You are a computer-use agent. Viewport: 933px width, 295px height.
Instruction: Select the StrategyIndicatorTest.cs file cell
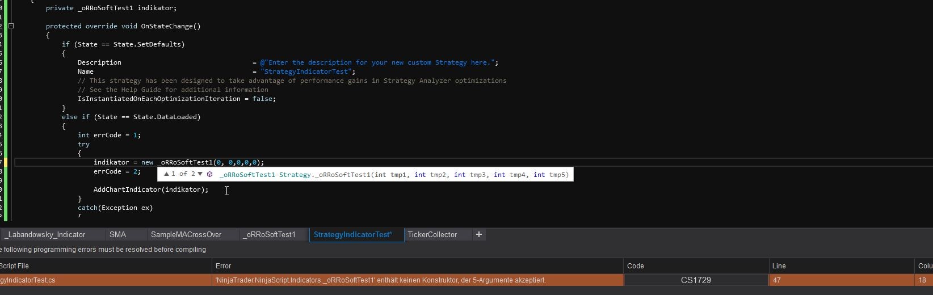106,280
